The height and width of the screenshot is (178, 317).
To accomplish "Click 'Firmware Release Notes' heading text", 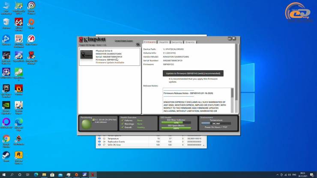I will 188,93.
